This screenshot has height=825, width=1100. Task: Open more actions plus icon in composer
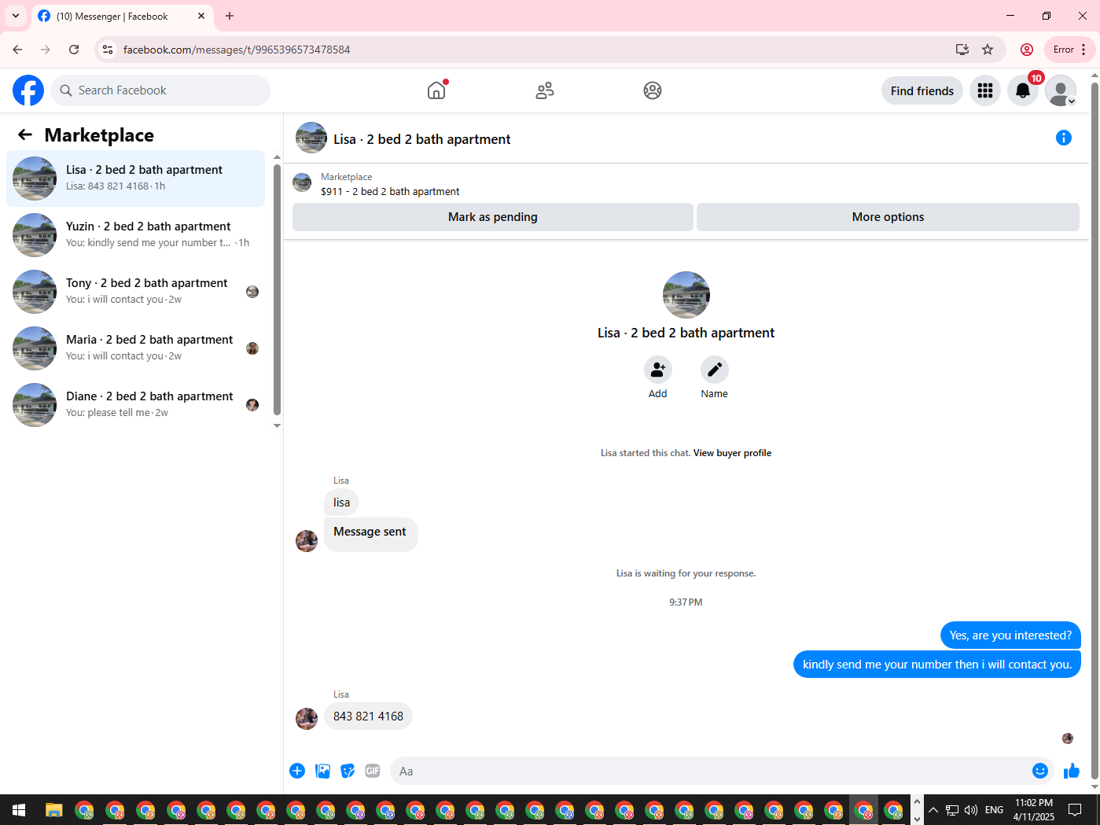[x=297, y=771]
